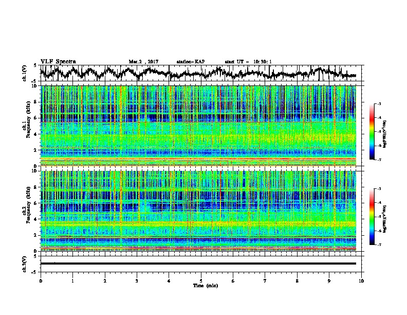Click the time axis tick label '3'

(x=137, y=281)
